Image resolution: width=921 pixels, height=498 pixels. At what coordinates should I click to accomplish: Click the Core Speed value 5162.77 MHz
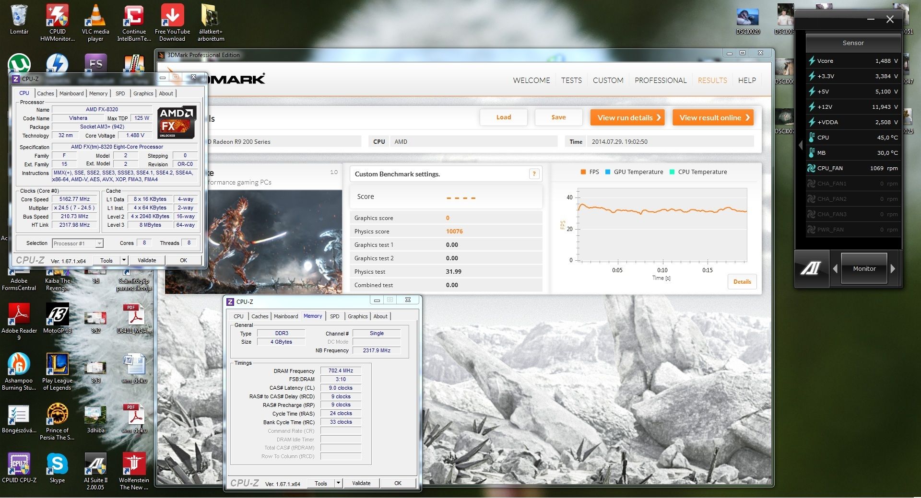(x=75, y=199)
